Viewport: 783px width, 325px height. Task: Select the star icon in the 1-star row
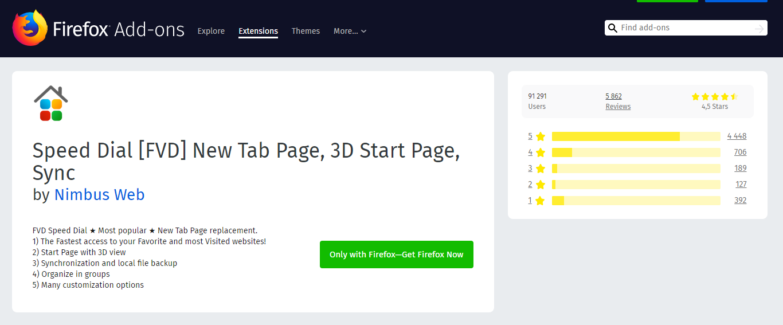540,201
